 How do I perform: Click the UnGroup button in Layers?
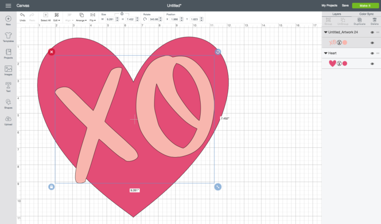click(343, 21)
